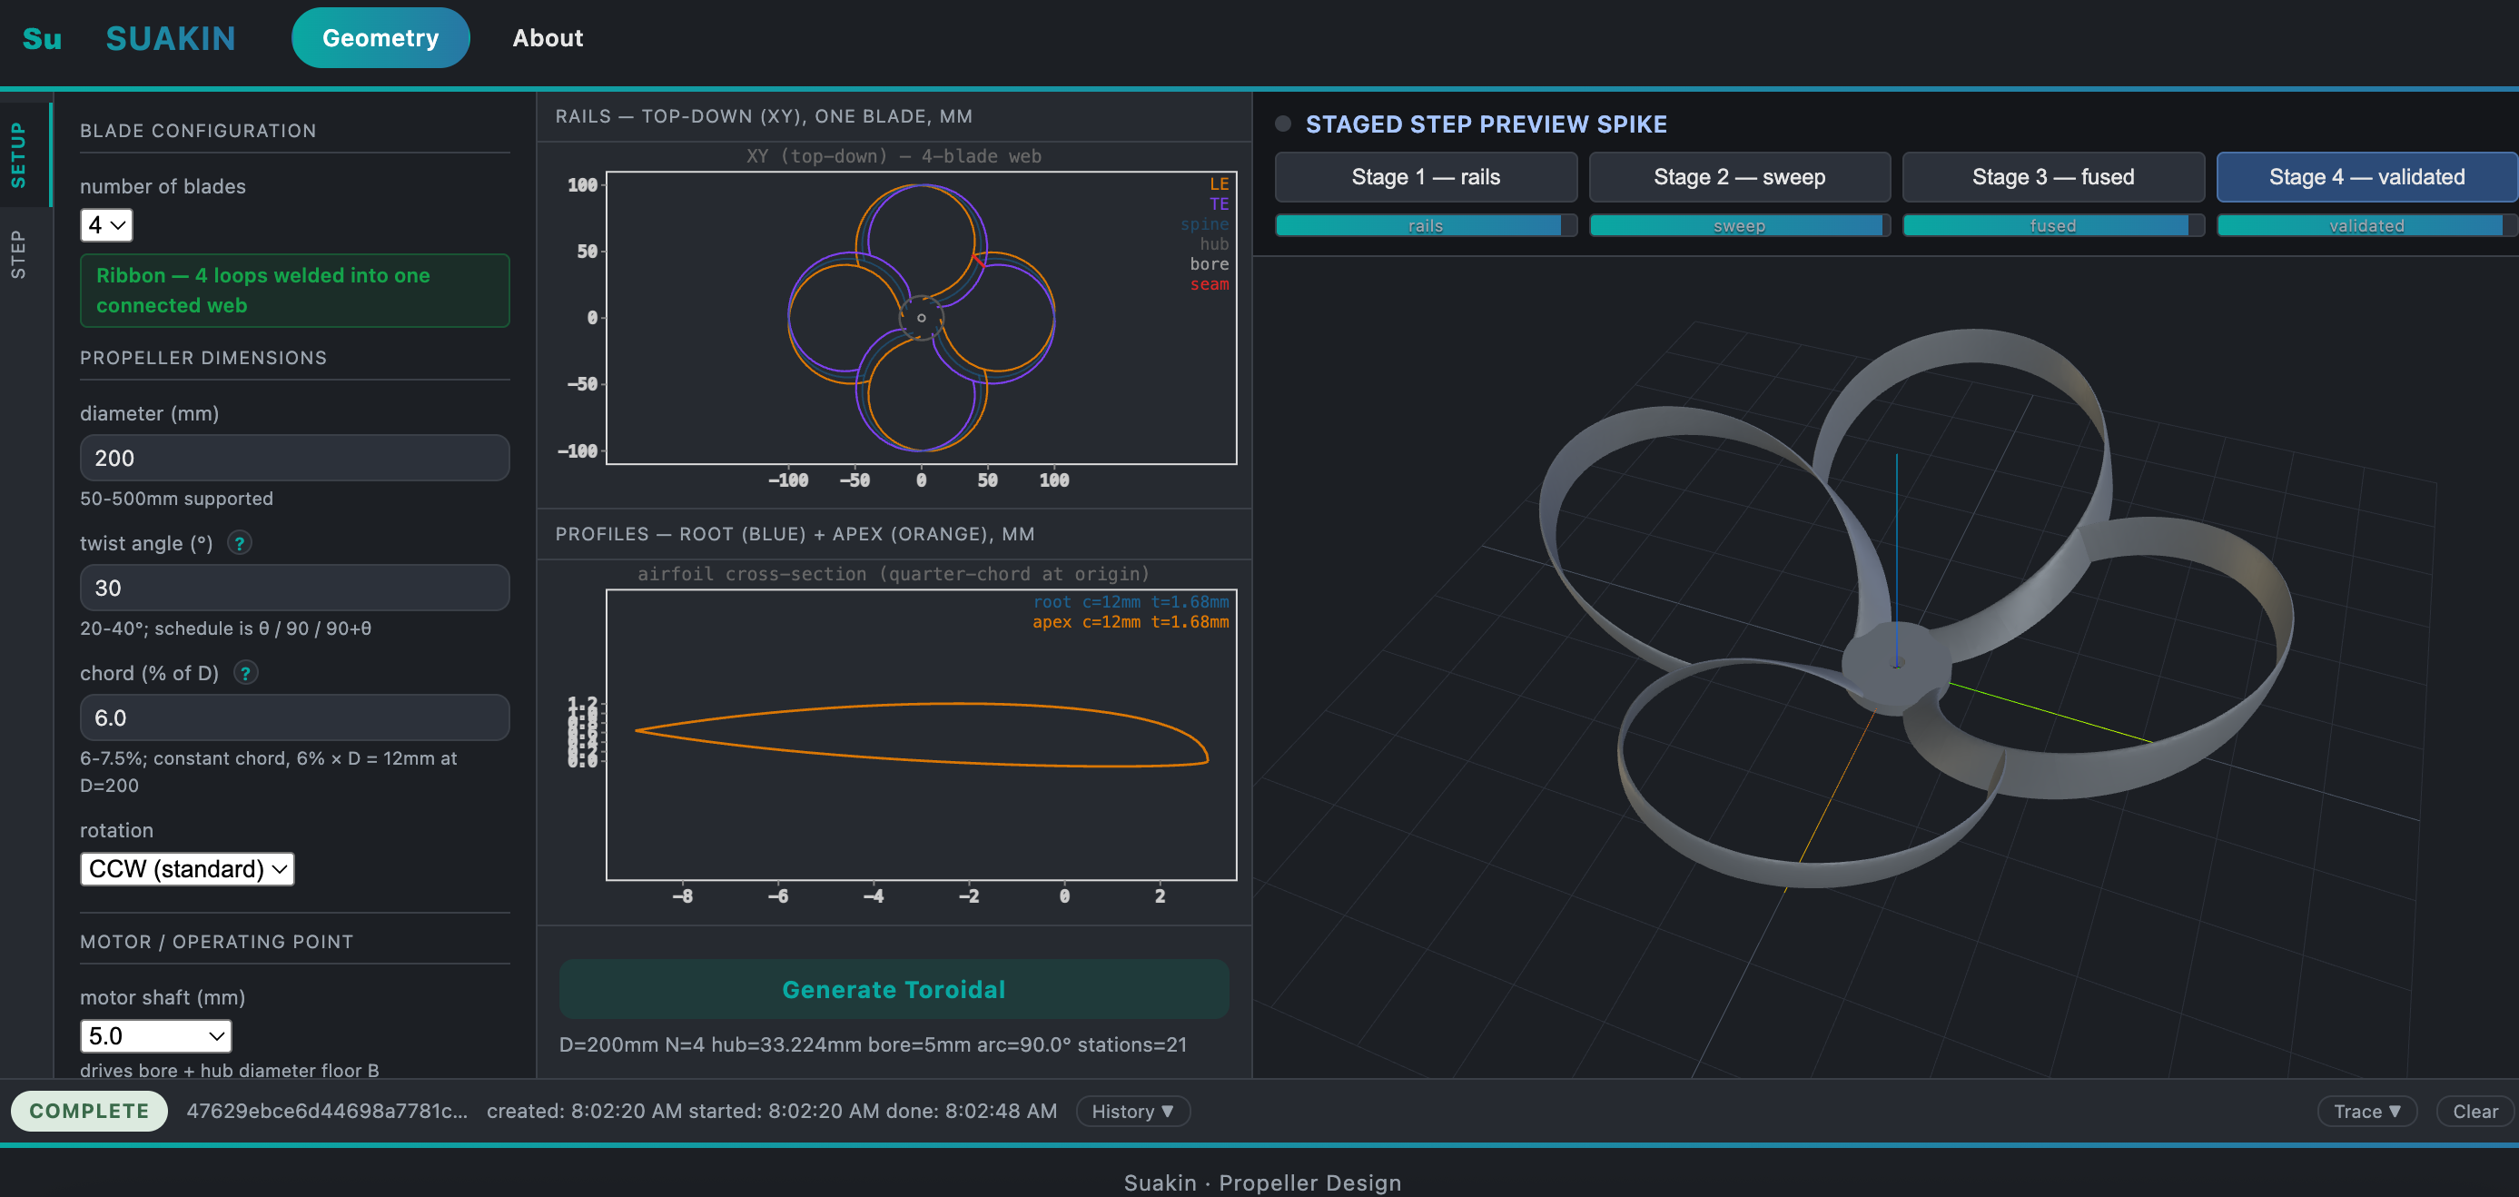
Task: Click the BLADE CONFIGURATION heading
Action: pyautogui.click(x=198, y=131)
